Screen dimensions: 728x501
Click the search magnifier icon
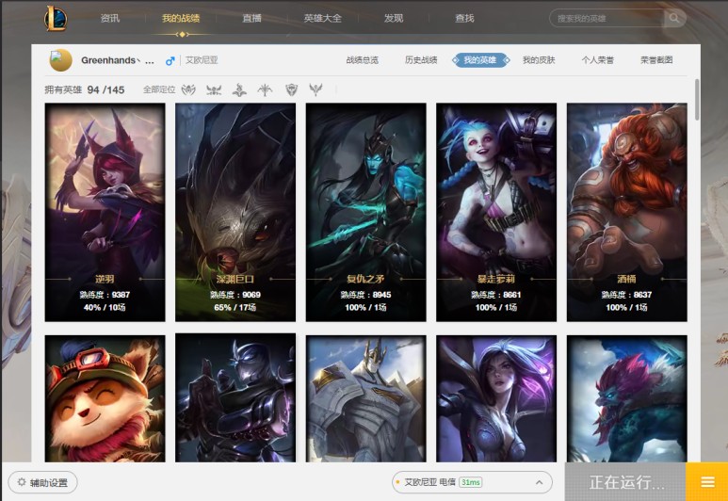(674, 18)
